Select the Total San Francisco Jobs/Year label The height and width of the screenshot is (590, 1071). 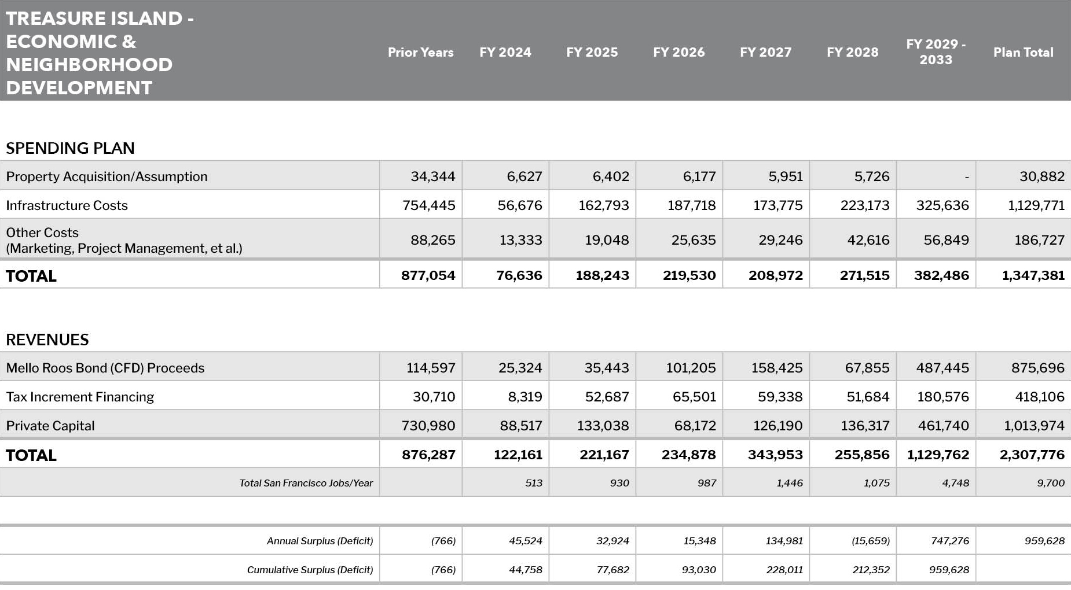click(x=306, y=483)
